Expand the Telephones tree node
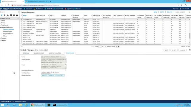The width and height of the screenshot is (191, 107). (x=1, y=25)
